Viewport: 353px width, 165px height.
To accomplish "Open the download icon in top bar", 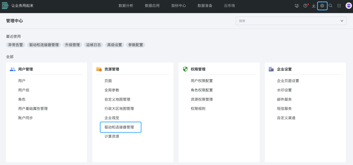I will point(313,6).
